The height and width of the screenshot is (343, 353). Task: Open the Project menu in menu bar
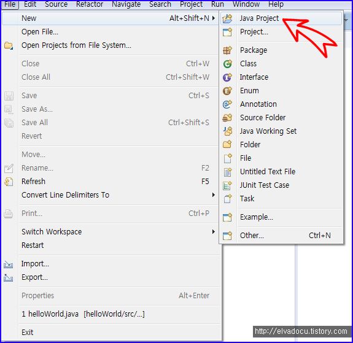pyautogui.click(x=191, y=4)
